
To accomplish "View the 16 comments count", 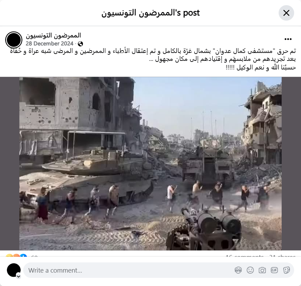I will coord(245,256).
